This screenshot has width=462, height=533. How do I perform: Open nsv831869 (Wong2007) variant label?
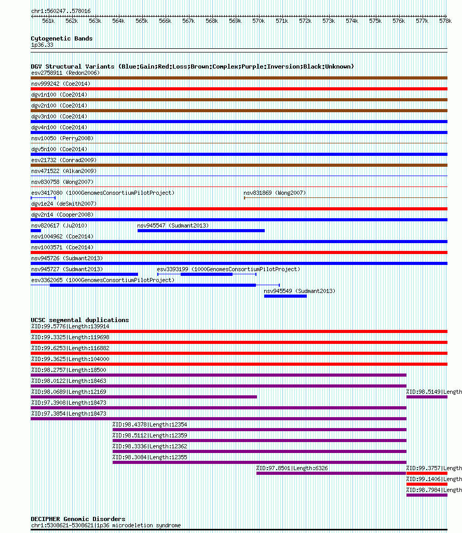275,192
